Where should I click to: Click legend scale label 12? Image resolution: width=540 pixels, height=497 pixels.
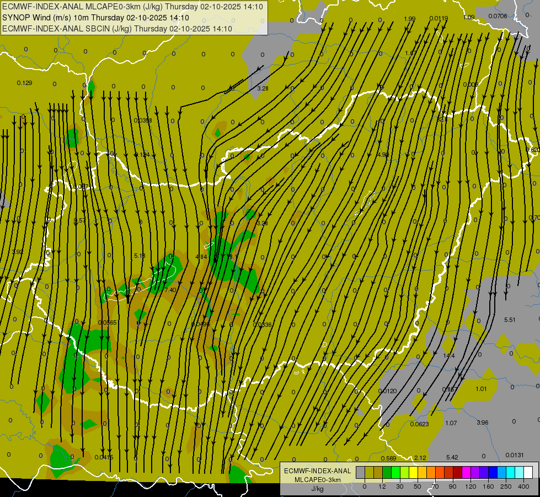tap(382, 487)
